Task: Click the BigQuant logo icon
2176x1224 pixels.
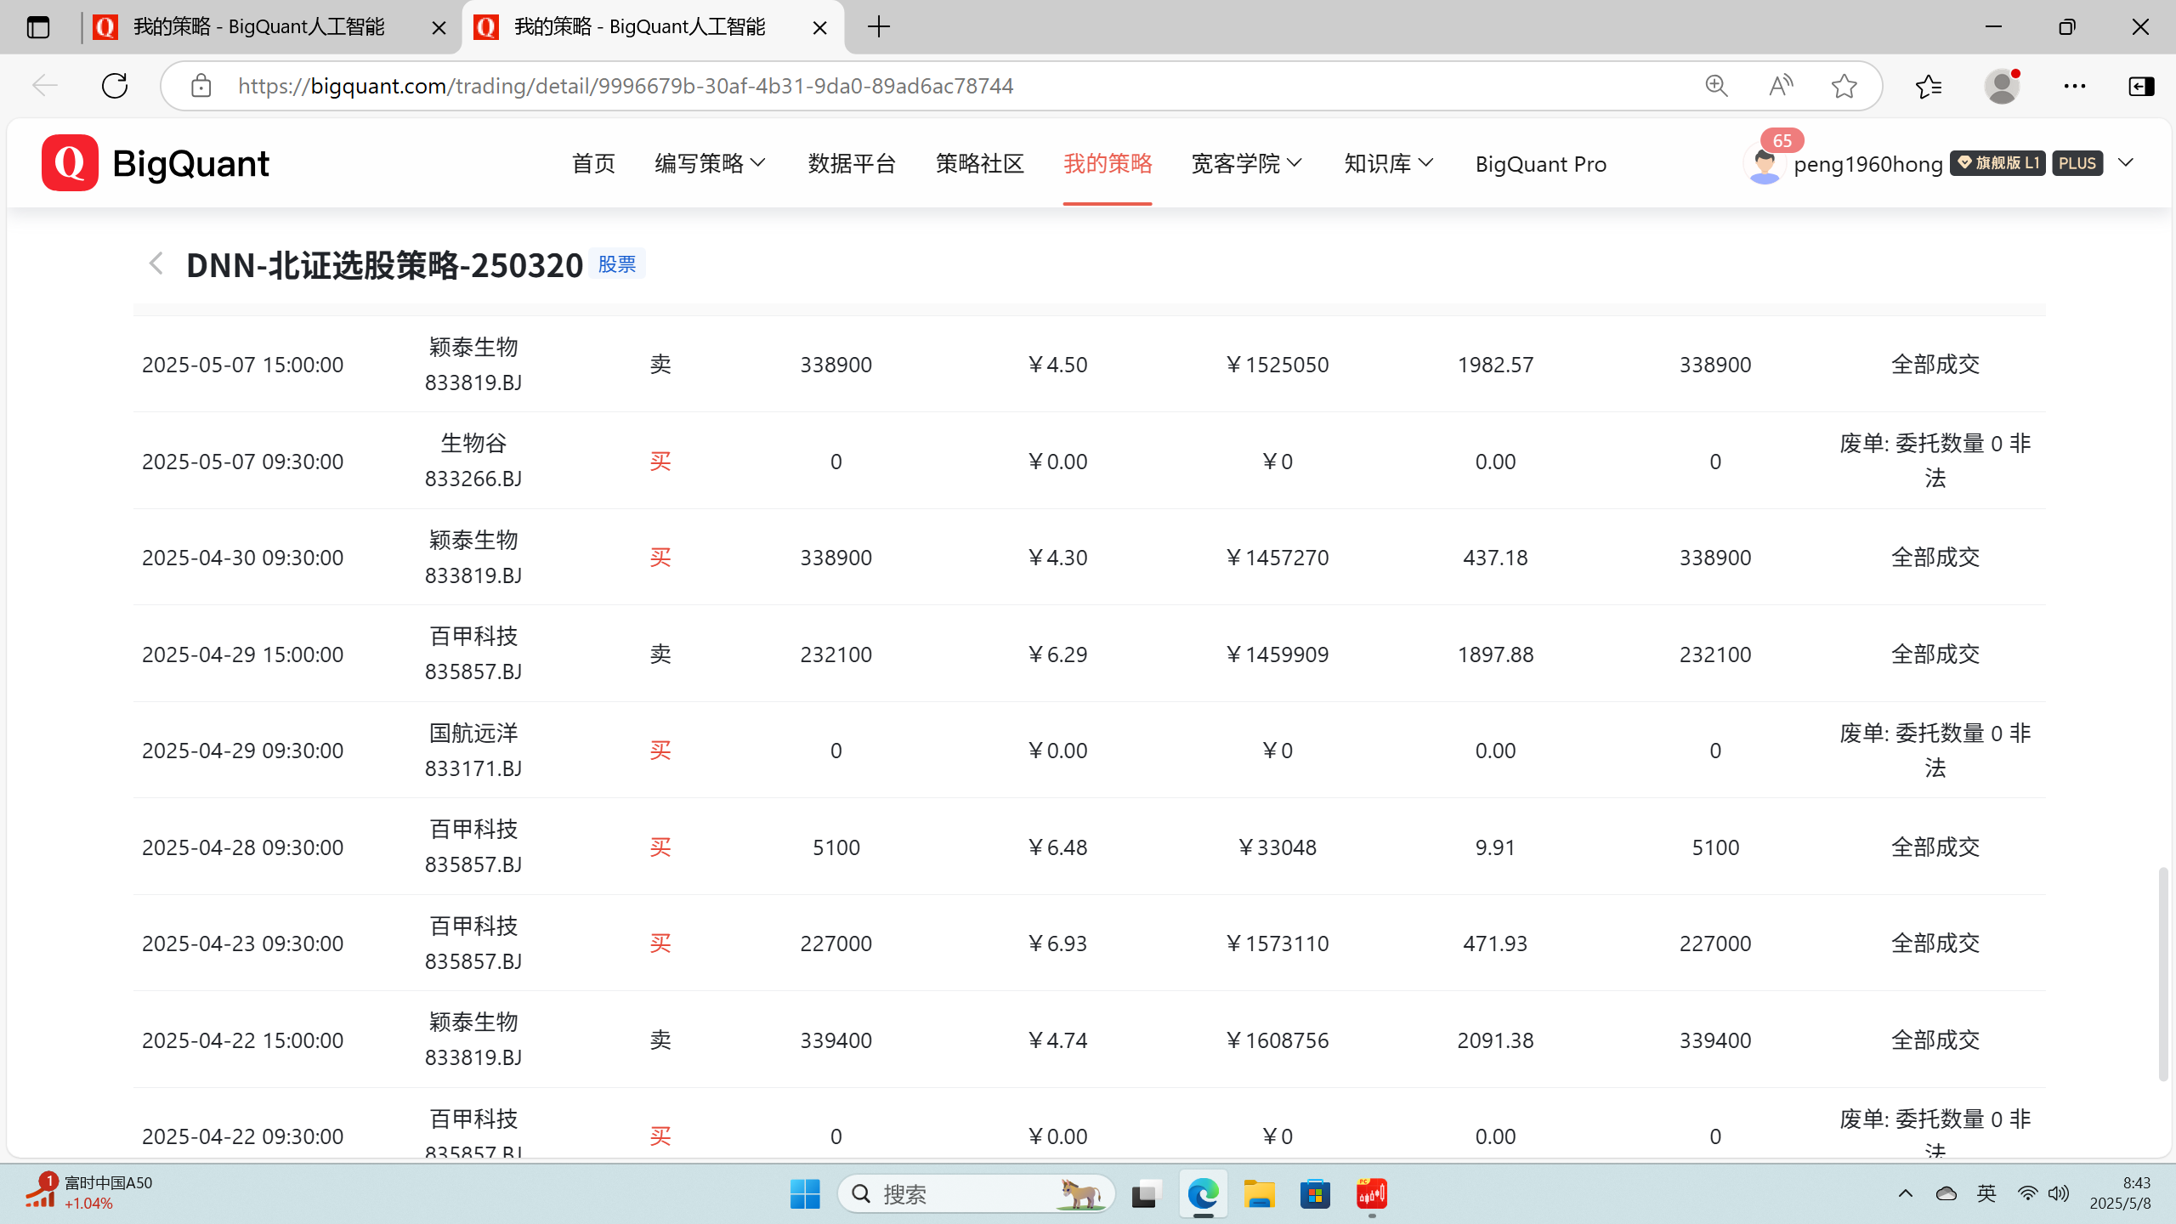Action: [x=70, y=162]
